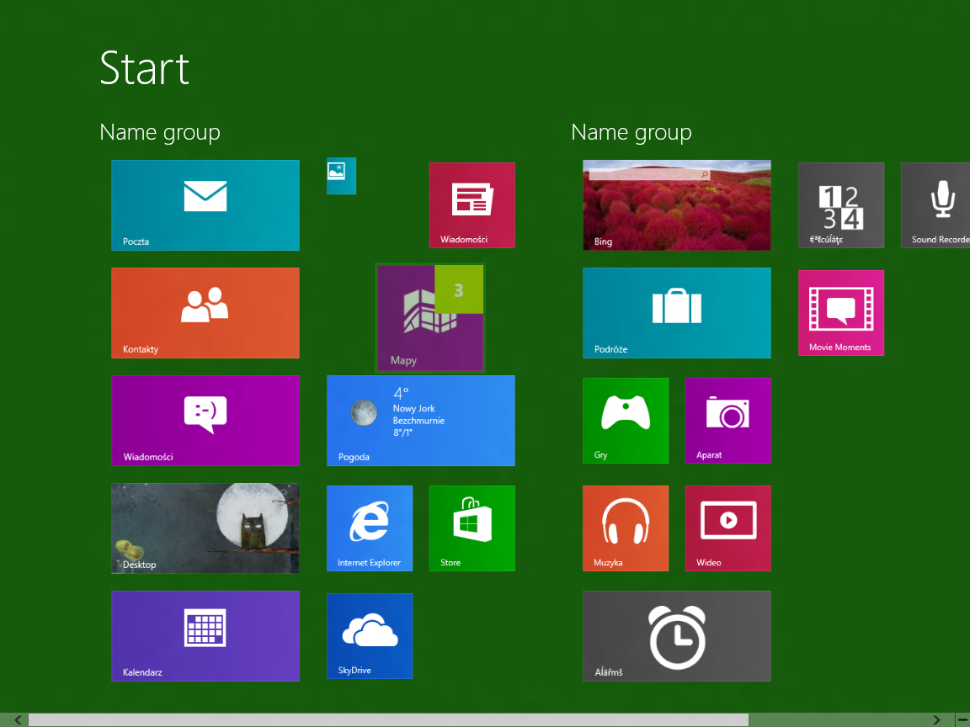Launch the Store app tile
This screenshot has height=727, width=970.
coord(472,528)
